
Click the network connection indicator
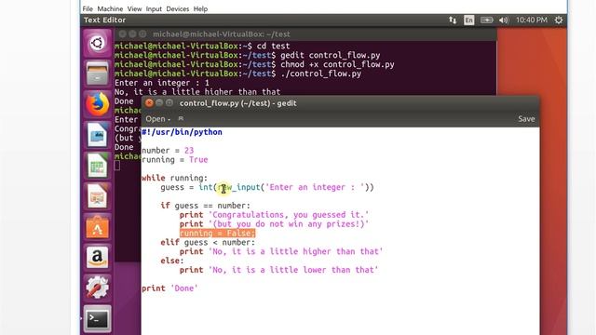point(453,20)
